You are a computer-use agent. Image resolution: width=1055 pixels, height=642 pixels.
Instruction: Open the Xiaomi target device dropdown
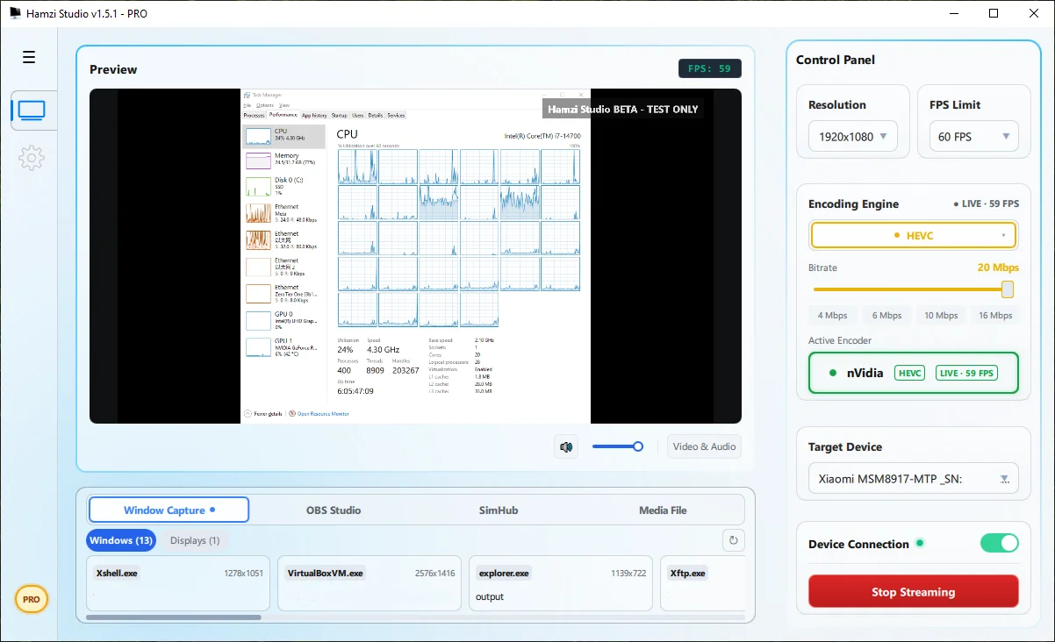coord(914,480)
